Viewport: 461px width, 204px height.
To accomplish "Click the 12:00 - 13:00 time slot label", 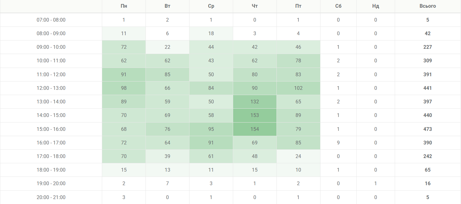I will [x=51, y=88].
